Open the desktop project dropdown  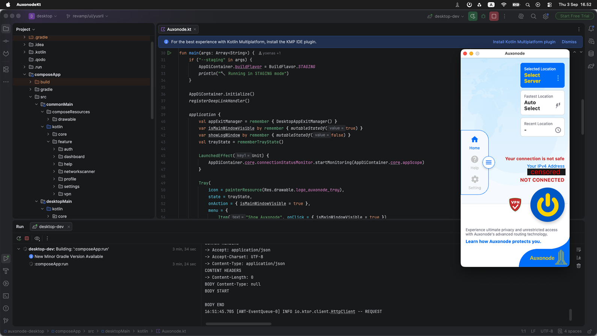coord(43,16)
